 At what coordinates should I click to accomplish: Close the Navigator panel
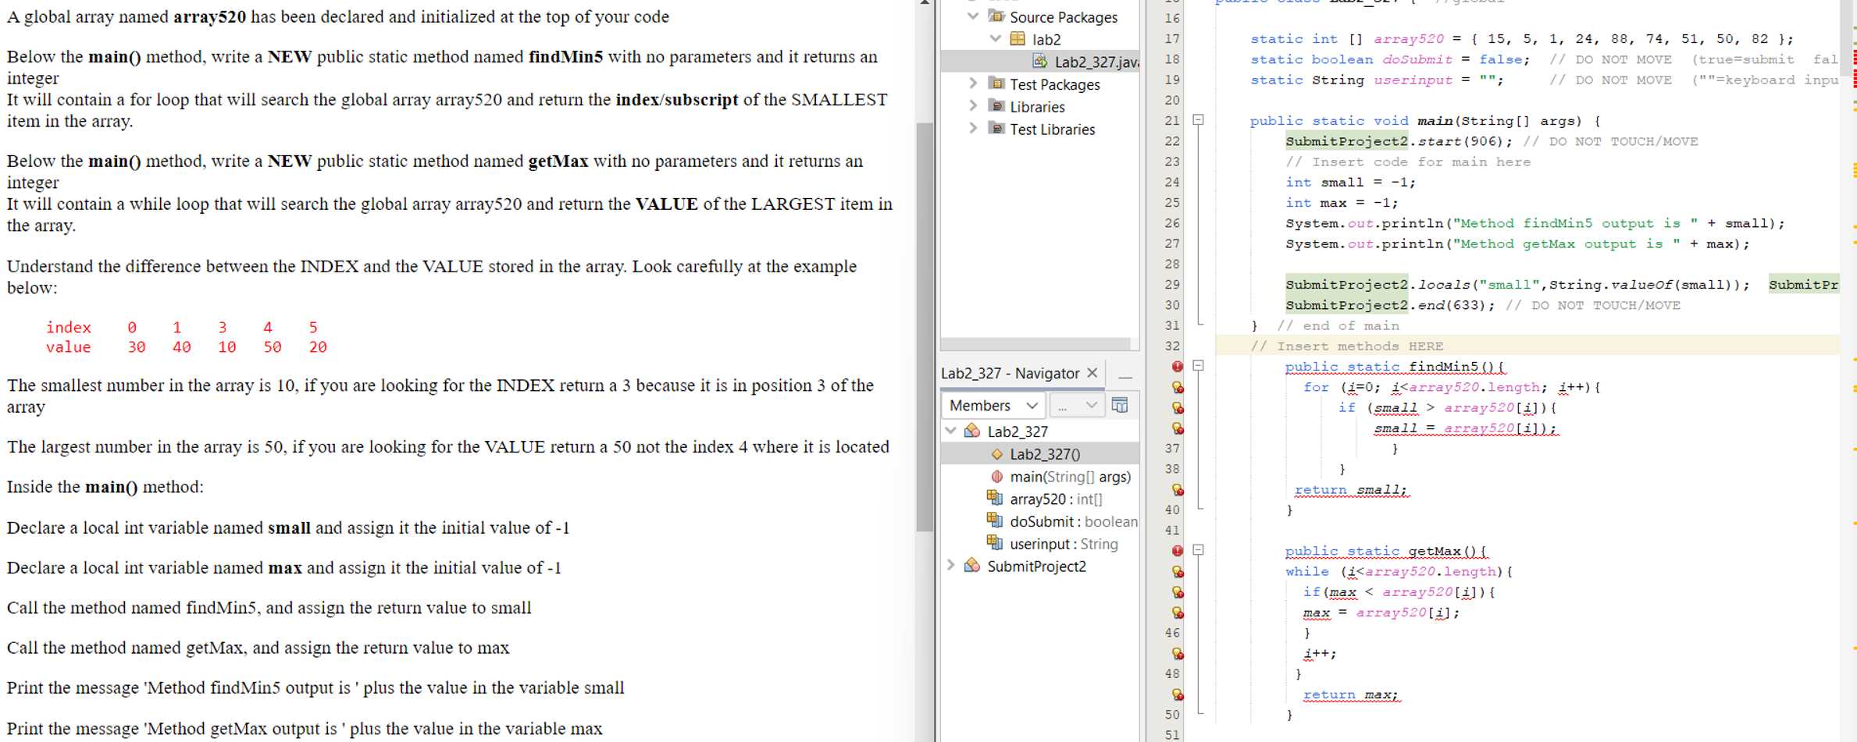(x=1094, y=373)
